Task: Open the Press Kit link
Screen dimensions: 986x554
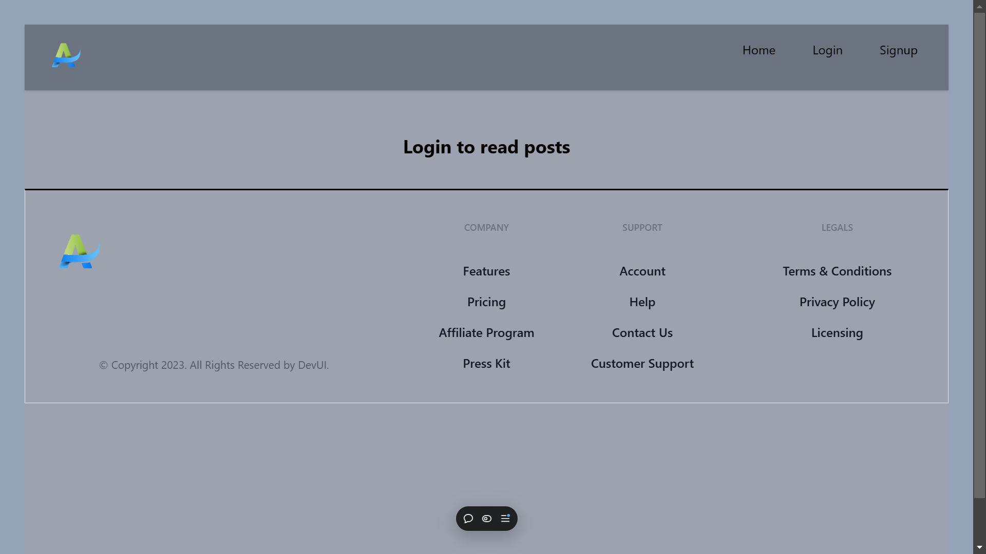Action: click(x=486, y=363)
